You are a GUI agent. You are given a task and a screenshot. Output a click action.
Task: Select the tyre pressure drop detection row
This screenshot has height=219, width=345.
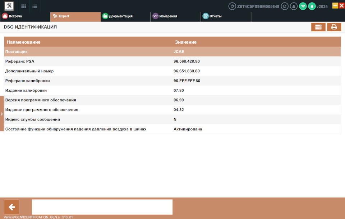(x=172, y=129)
